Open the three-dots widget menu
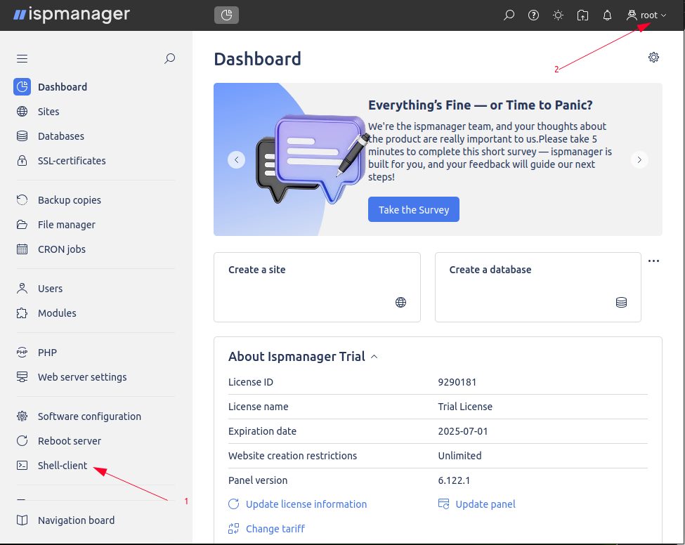 click(653, 261)
